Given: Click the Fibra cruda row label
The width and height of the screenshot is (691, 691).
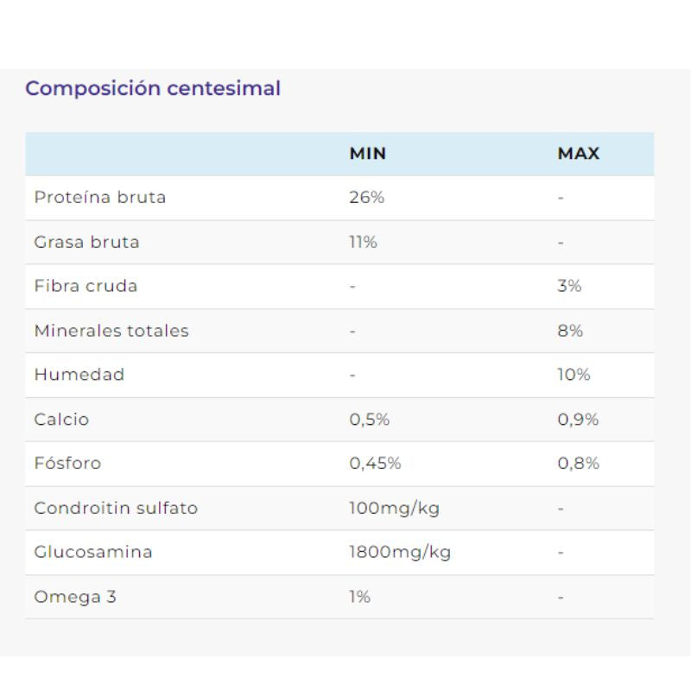Looking at the screenshot, I should pos(86,286).
